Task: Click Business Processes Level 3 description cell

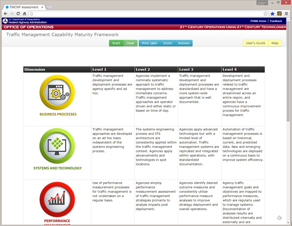Action: [x=200, y=99]
